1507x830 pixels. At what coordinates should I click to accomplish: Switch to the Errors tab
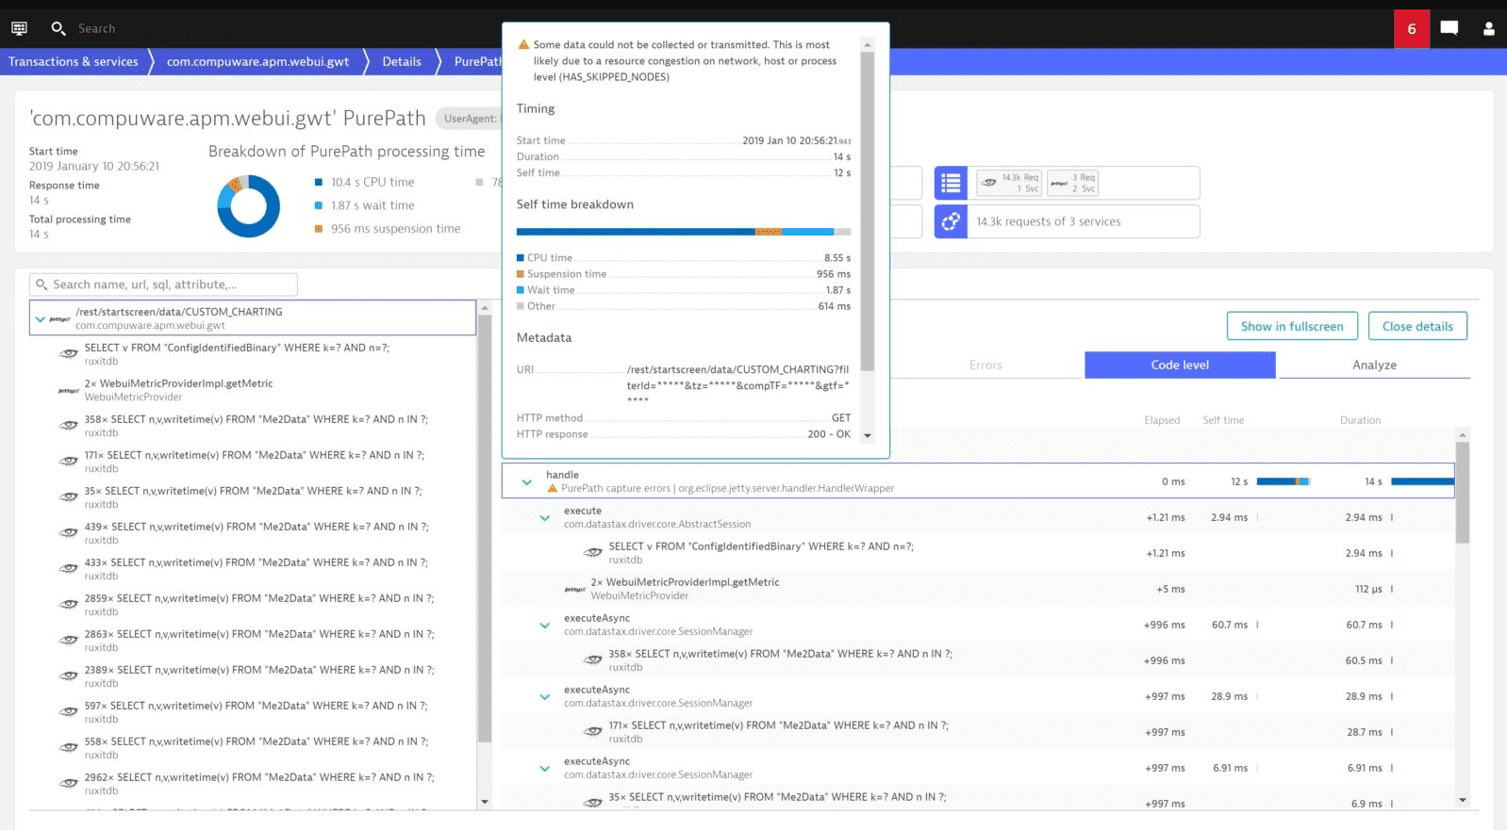coord(985,365)
